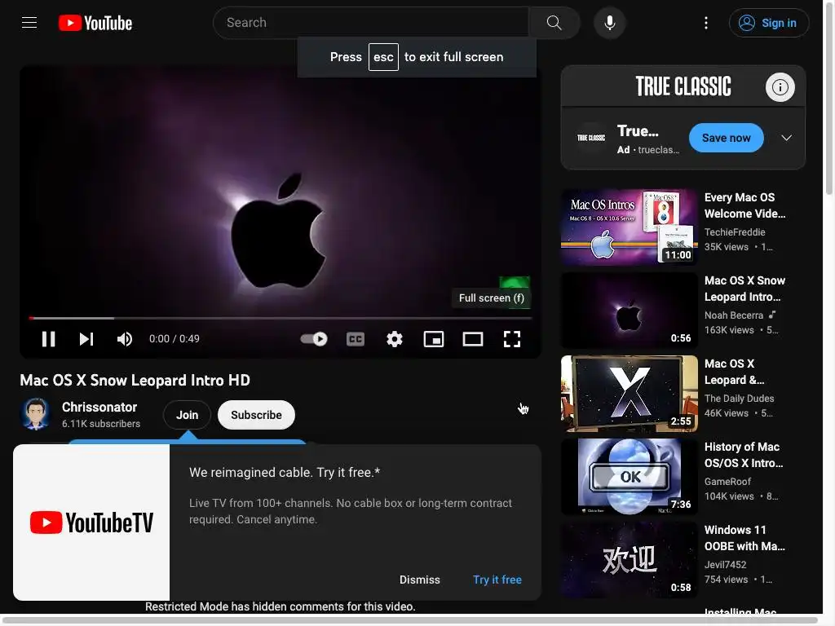
Task: Start voice search with microphone
Action: (x=610, y=23)
